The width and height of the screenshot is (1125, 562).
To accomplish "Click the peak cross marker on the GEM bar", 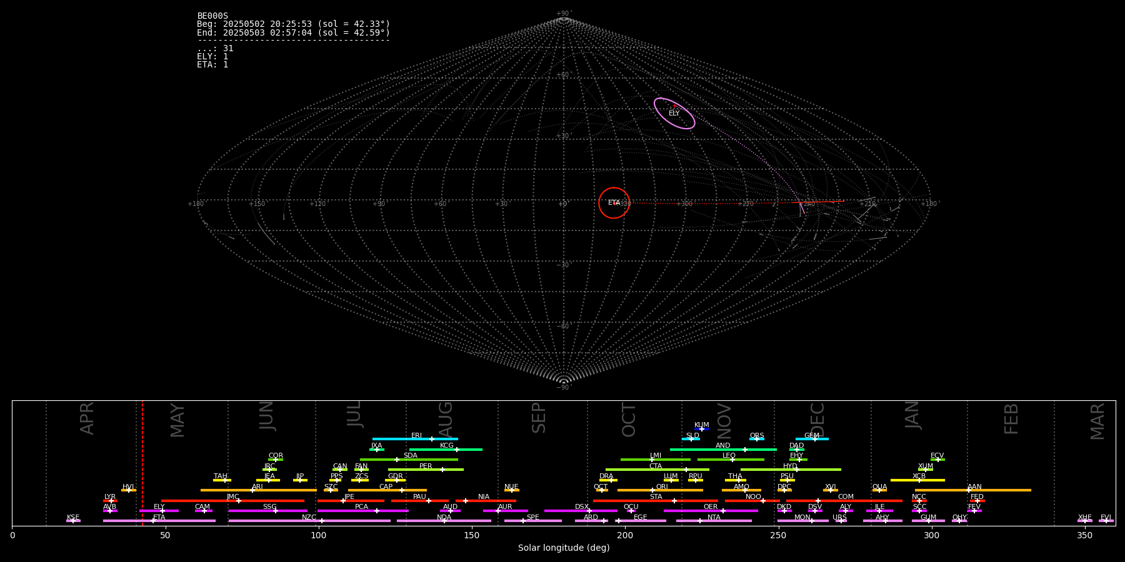I will pos(814,439).
